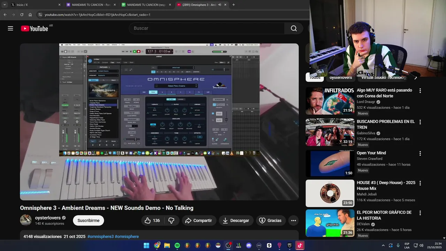Open Open Your Mind video thumbnail

[x=330, y=163]
